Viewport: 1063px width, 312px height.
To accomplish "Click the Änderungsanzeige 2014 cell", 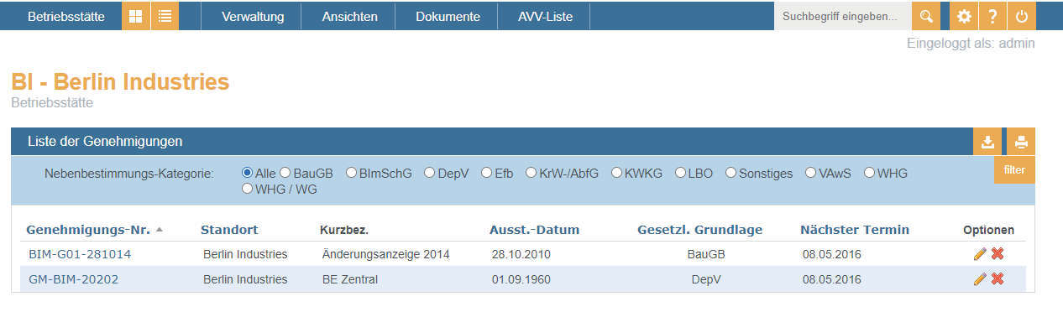I will tap(386, 254).
